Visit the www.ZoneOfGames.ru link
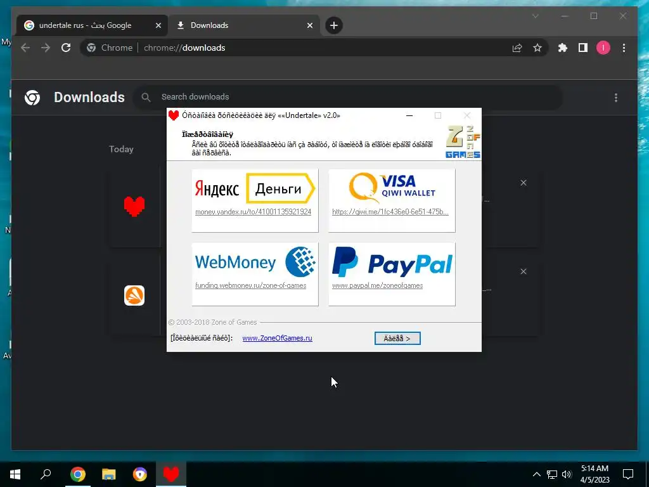Viewport: 649px width, 487px height. click(277, 339)
